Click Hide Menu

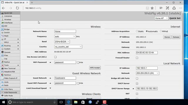(x=10, y=89)
